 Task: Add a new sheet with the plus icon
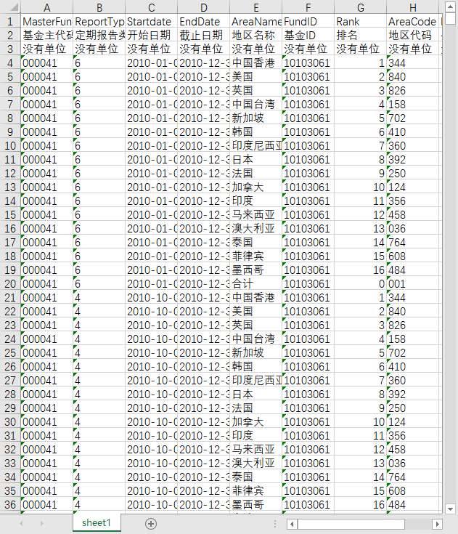click(x=151, y=523)
